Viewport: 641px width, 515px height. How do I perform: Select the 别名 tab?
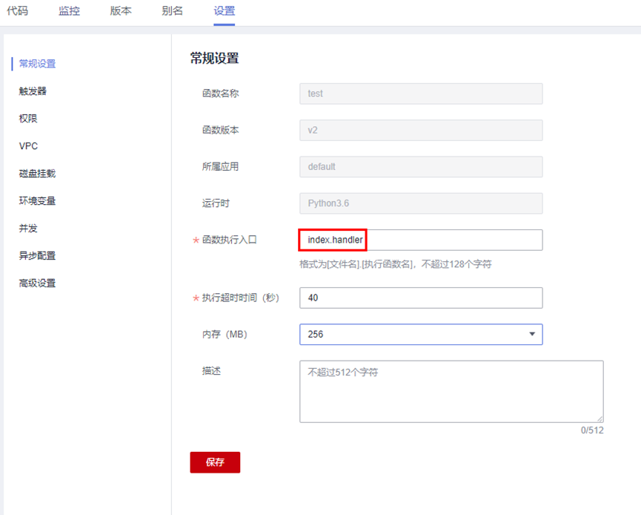pos(172,11)
